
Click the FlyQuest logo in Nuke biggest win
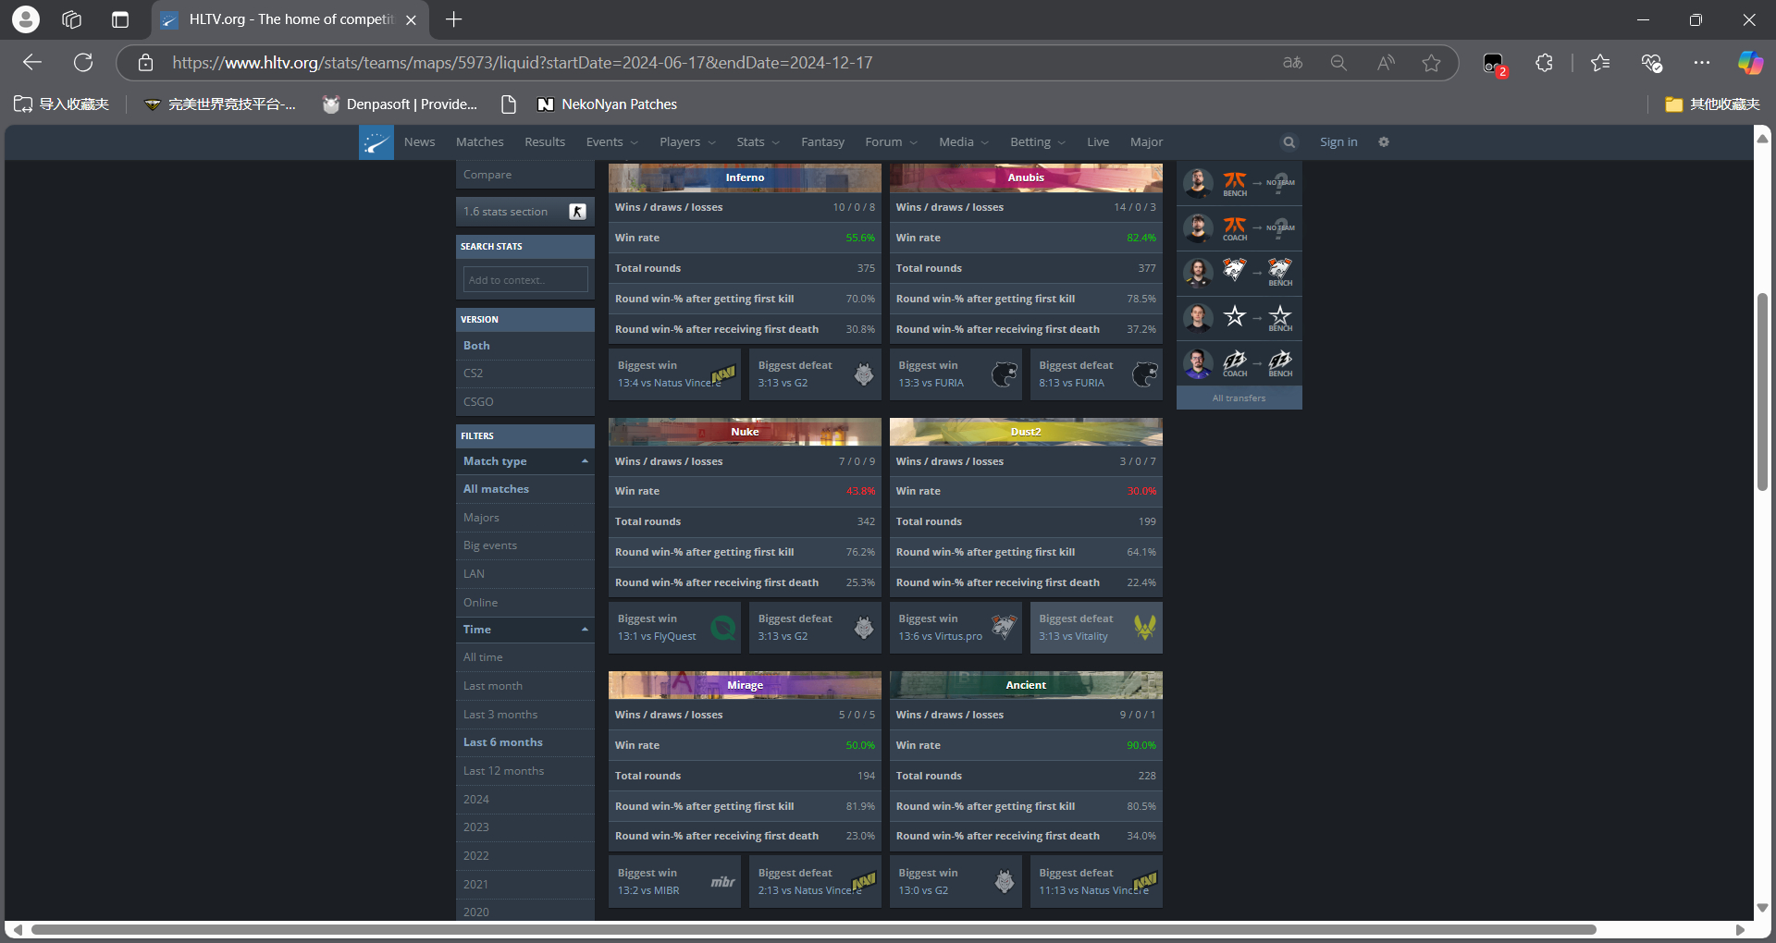[723, 628]
